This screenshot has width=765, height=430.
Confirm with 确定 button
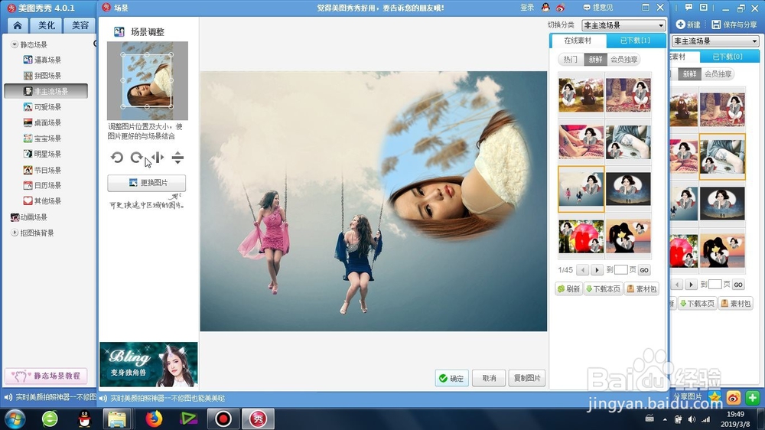[x=451, y=378]
